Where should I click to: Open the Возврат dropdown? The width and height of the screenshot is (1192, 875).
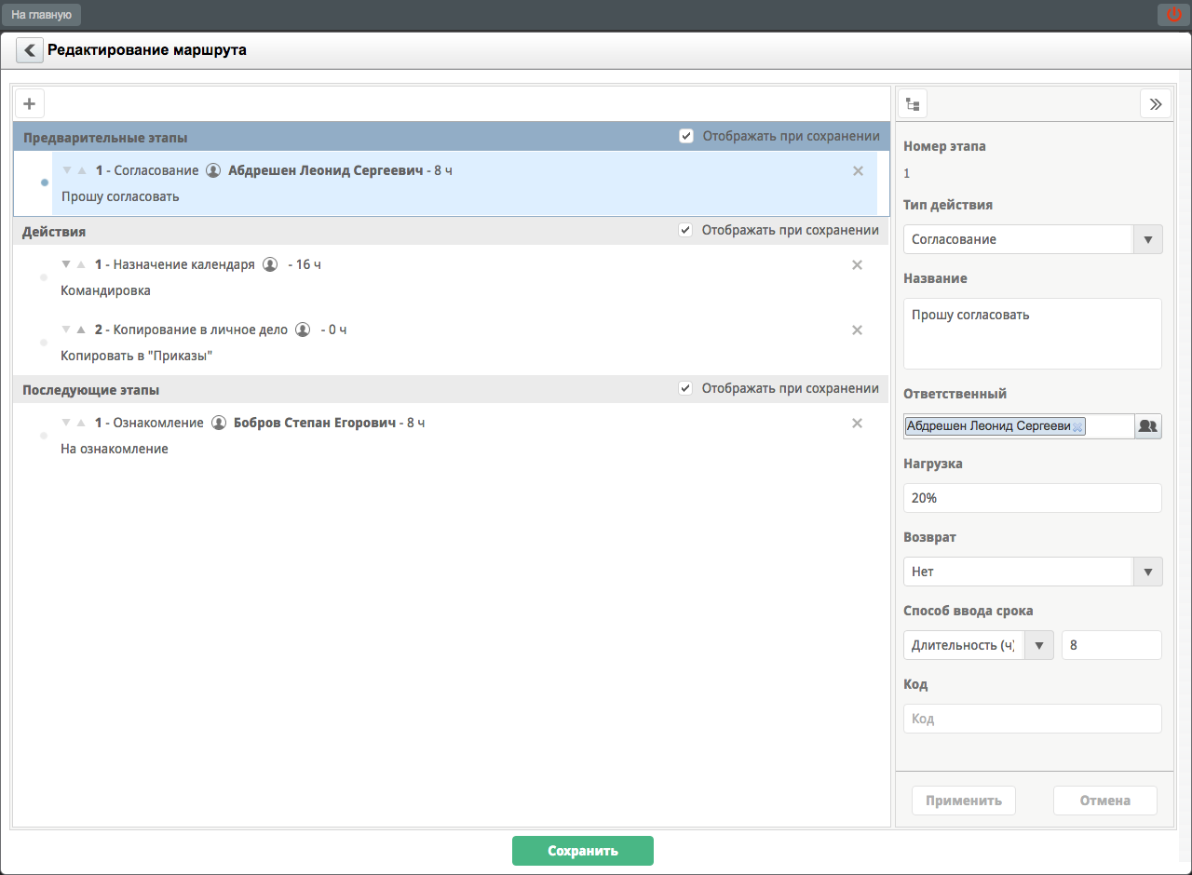[x=1147, y=572]
